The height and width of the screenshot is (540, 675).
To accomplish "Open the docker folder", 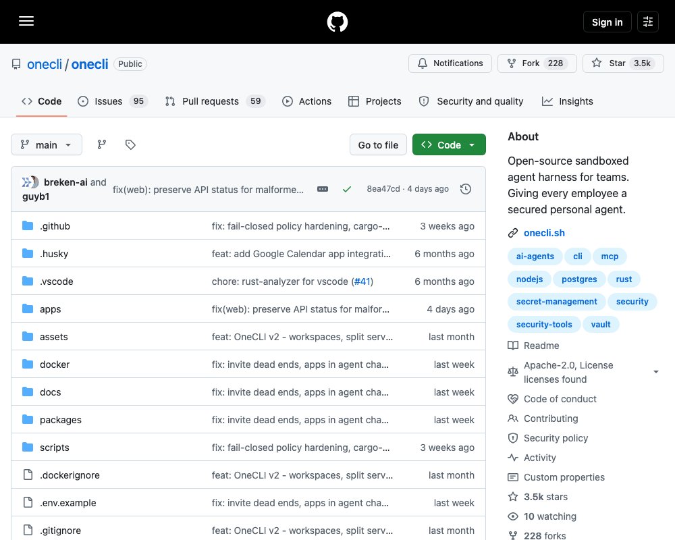I will click(55, 364).
